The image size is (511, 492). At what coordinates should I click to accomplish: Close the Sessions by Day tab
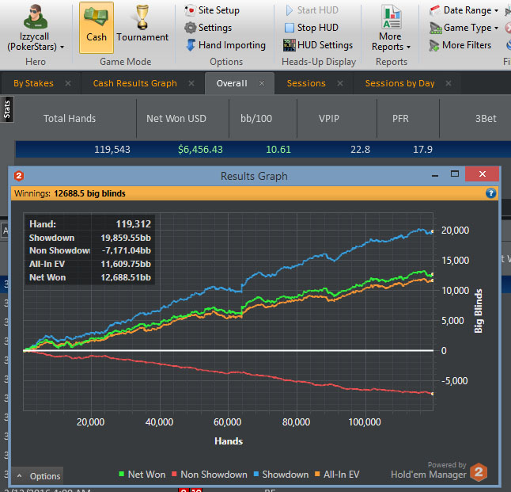pos(449,83)
